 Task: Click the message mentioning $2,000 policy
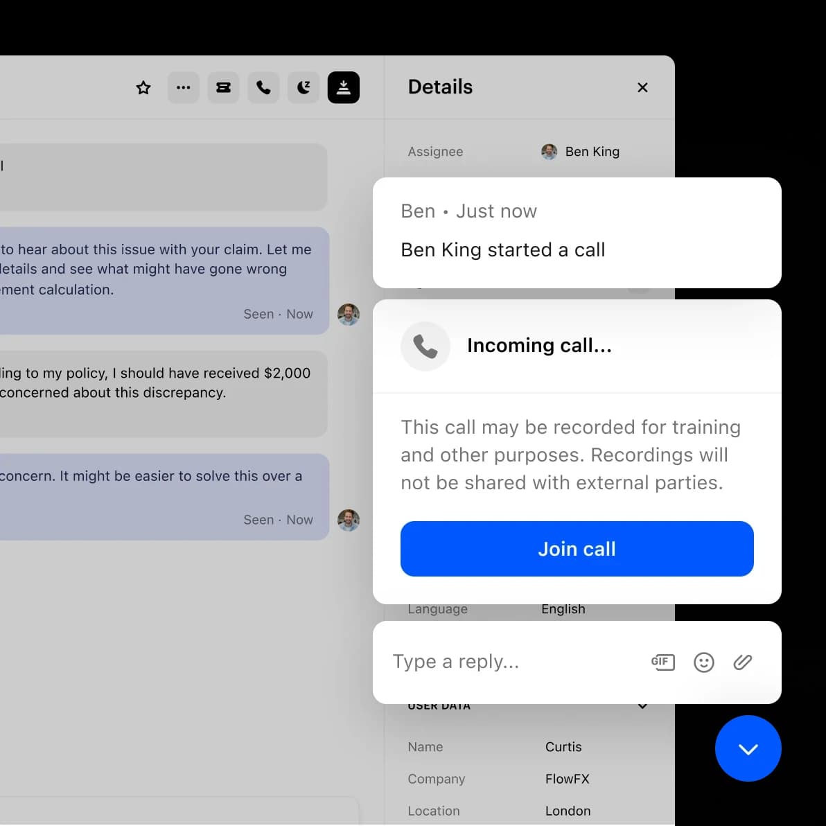pyautogui.click(x=164, y=394)
